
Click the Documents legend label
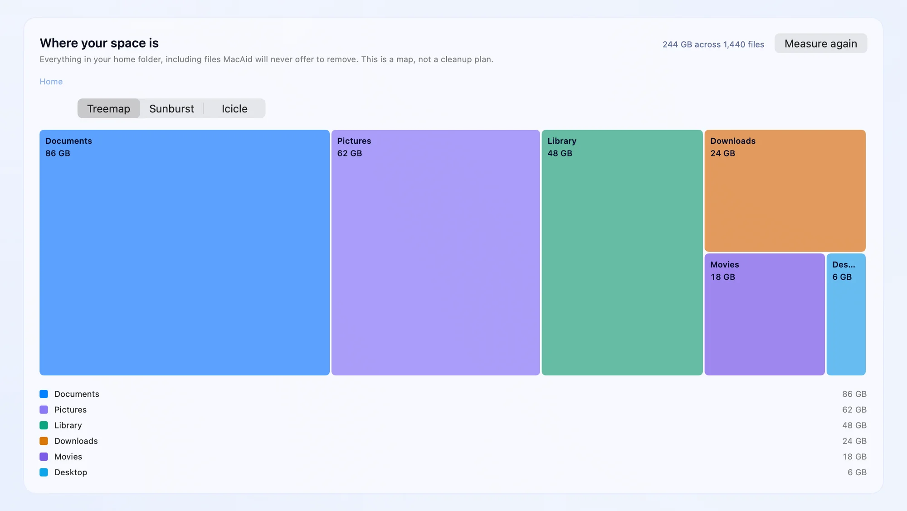[77, 394]
